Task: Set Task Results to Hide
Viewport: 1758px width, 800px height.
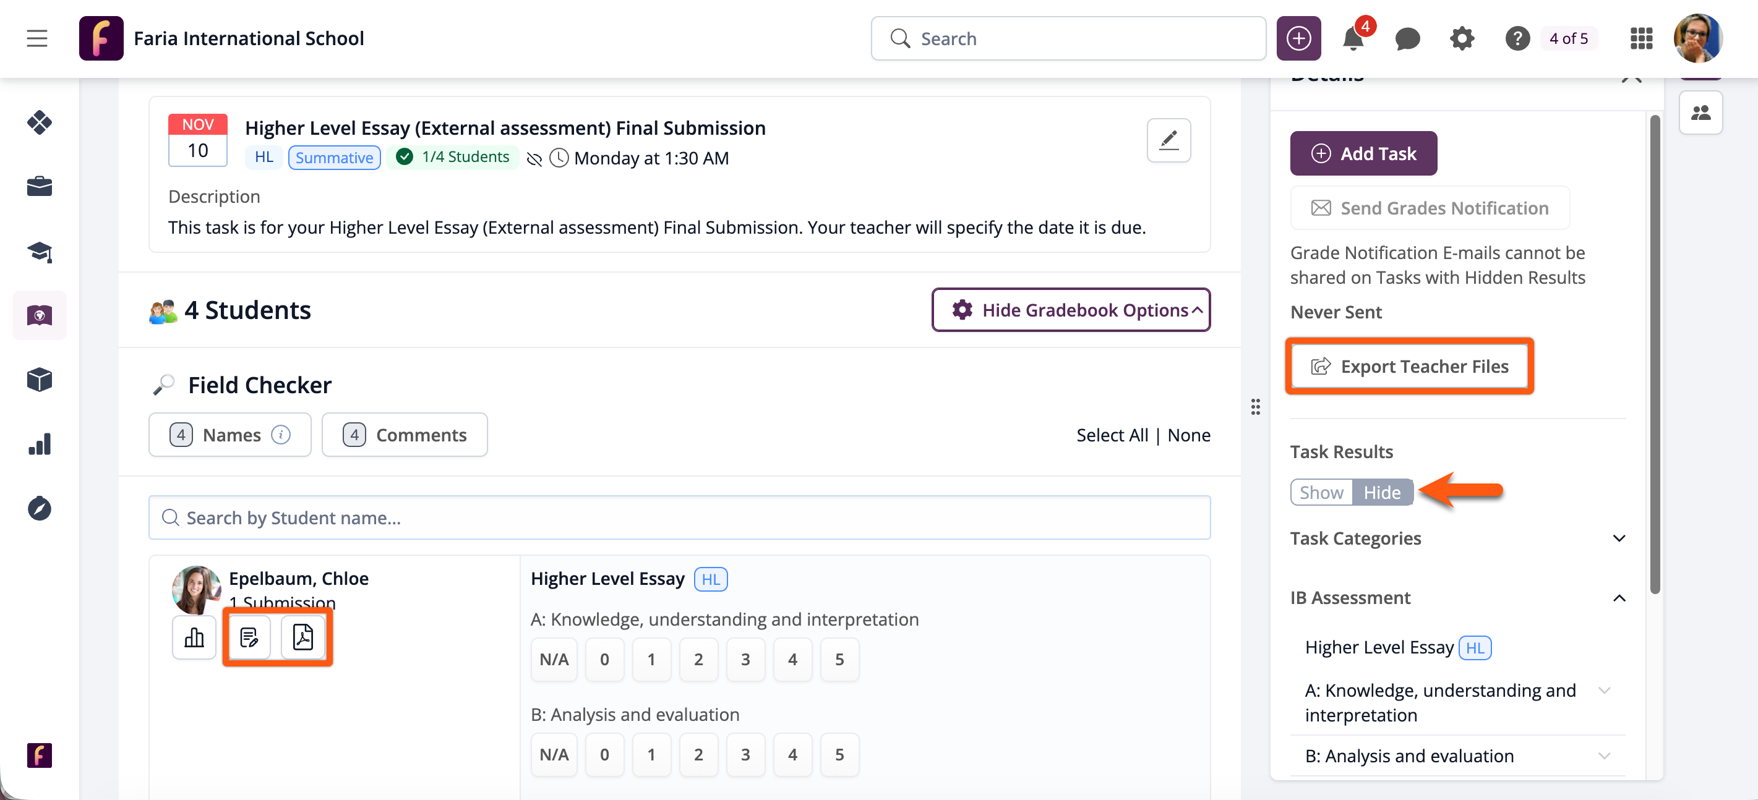Action: [1382, 491]
